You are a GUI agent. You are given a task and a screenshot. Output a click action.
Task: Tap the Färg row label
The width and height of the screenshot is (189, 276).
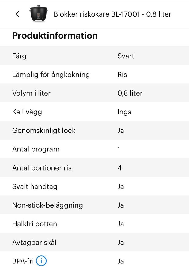[x=19, y=56]
